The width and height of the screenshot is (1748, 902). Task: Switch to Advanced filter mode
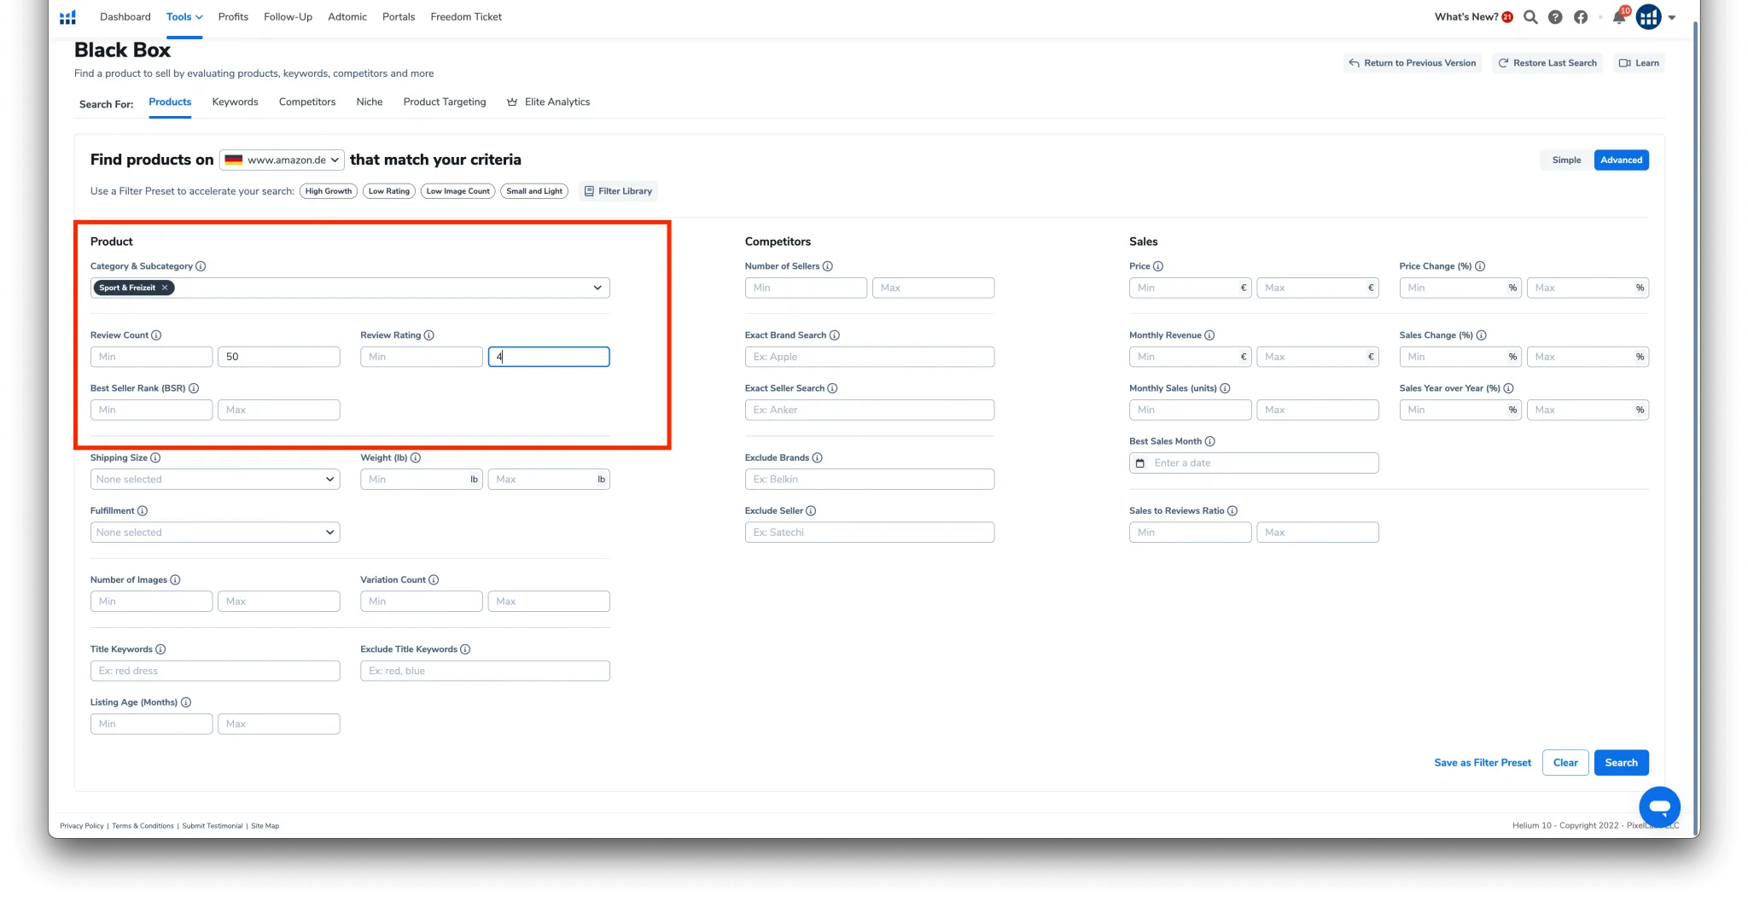[1621, 160]
